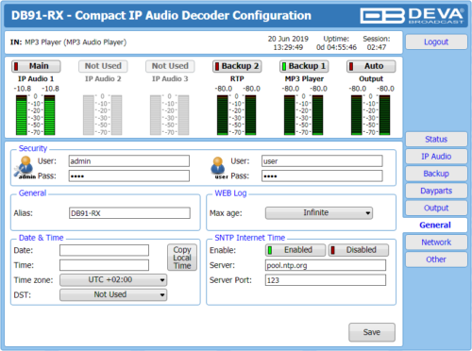
Task: Open the Dayparts page
Action: [x=436, y=191]
